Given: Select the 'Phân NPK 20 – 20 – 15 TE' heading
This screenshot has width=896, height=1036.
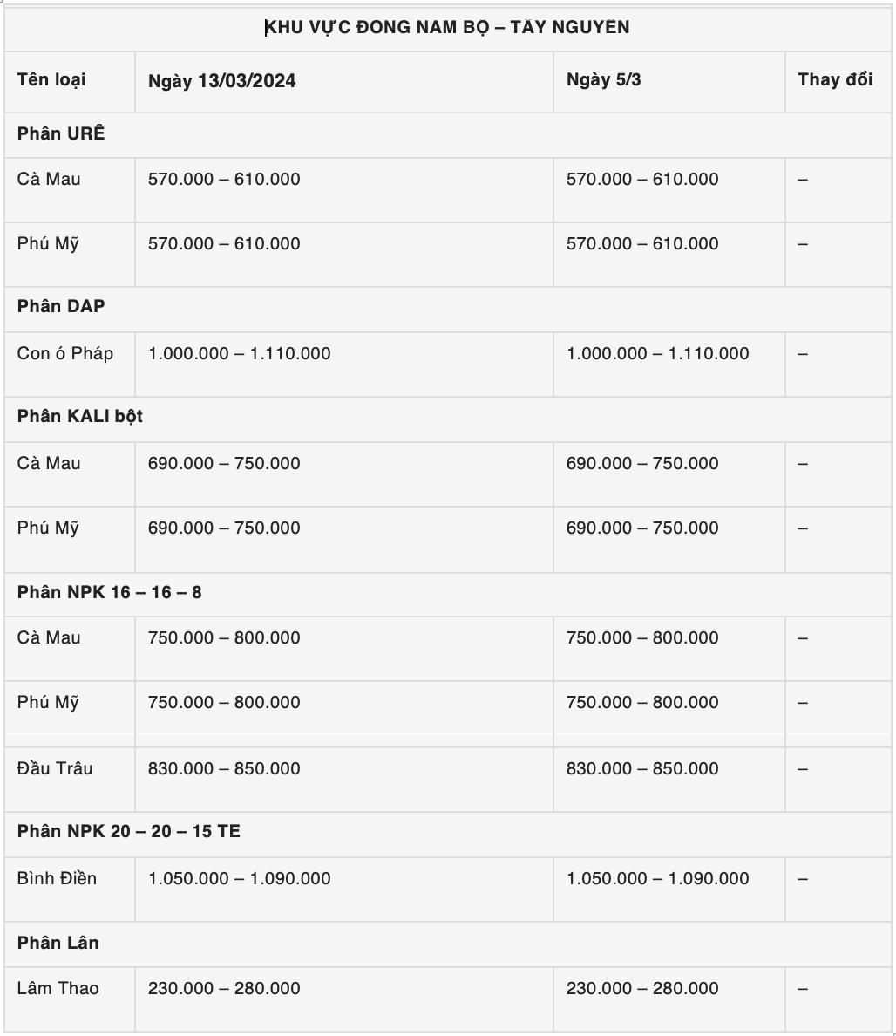Looking at the screenshot, I should 128,831.
